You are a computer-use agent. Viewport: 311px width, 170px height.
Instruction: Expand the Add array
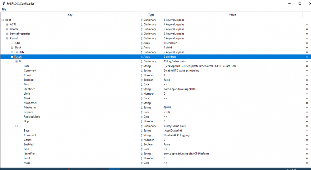12,43
